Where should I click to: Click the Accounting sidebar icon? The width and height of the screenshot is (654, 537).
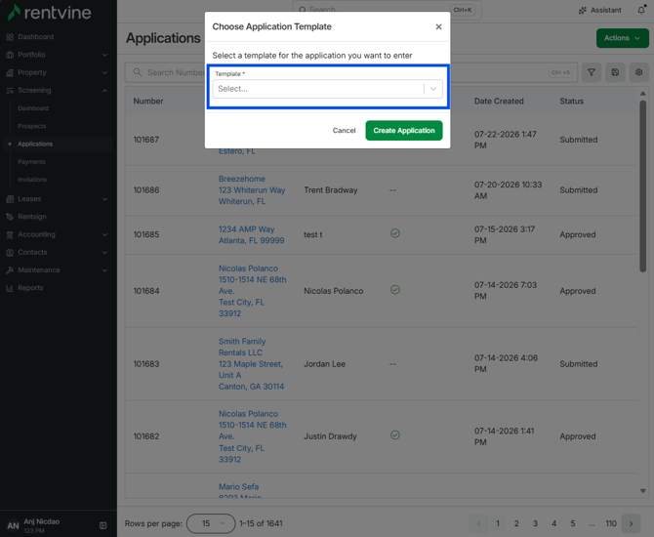coord(10,234)
